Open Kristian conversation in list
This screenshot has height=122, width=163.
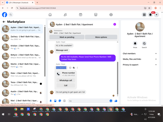(22, 47)
